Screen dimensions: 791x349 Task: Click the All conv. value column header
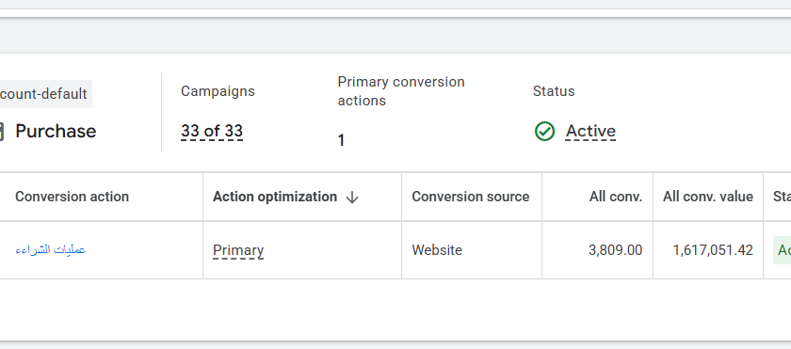[x=708, y=197]
